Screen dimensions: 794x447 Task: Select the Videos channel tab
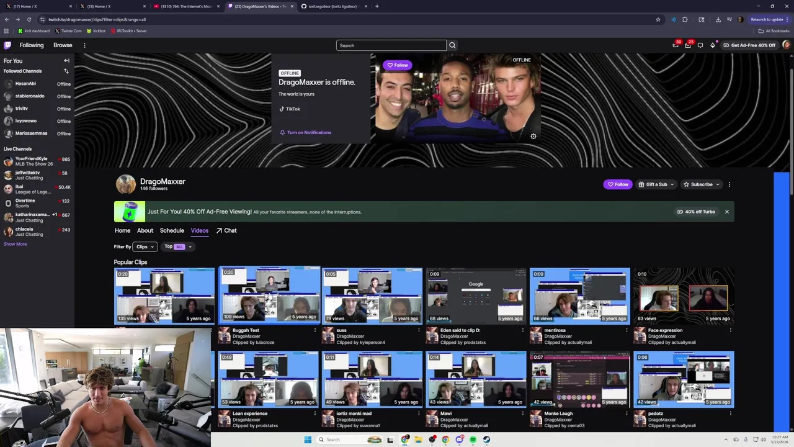199,230
